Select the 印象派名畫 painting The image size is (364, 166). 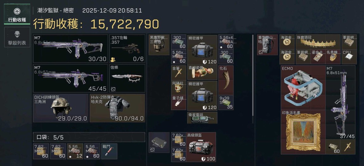tap(303, 132)
